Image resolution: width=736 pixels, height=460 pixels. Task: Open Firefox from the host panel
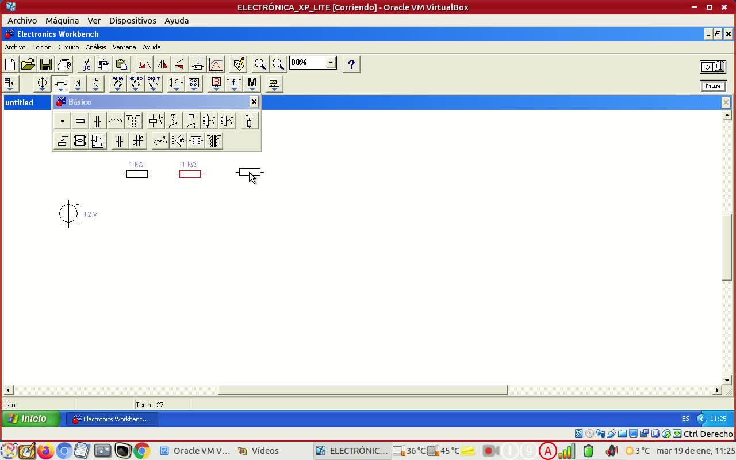pyautogui.click(x=45, y=451)
